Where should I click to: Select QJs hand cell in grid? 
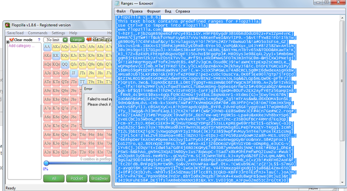74,64
